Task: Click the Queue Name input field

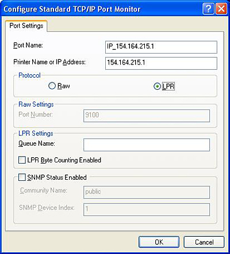Action: pos(147,145)
